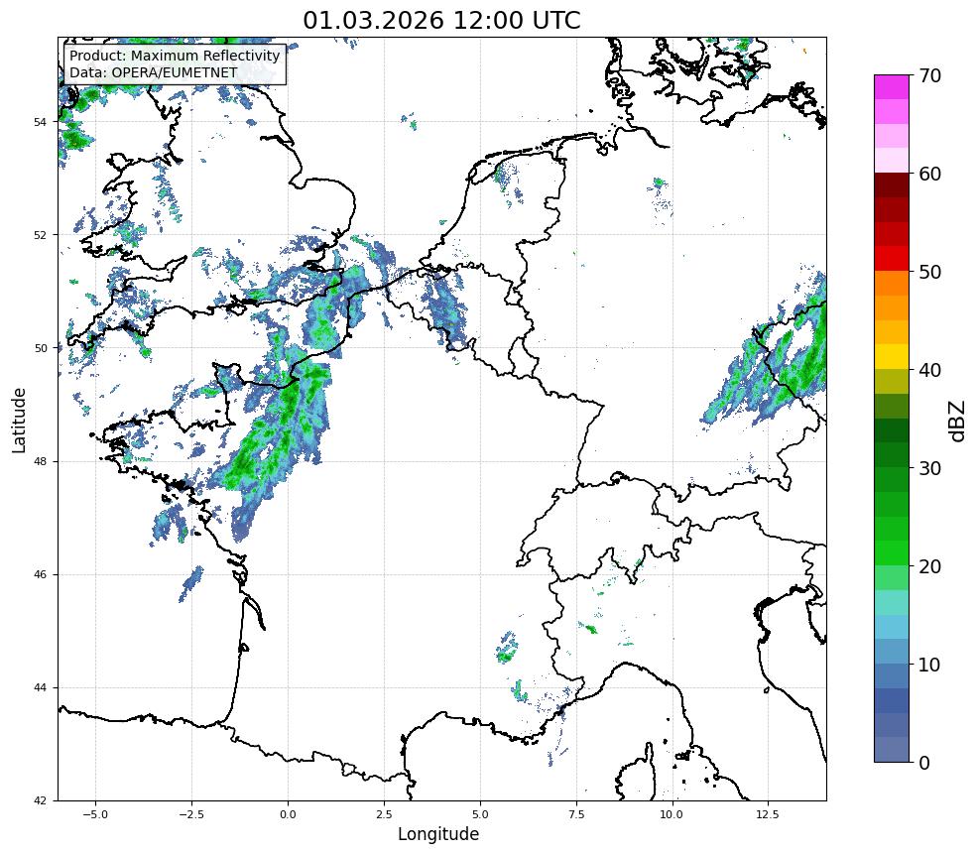Click the latitude tick label 54
Screen dimensions: 977x853
pos(40,122)
